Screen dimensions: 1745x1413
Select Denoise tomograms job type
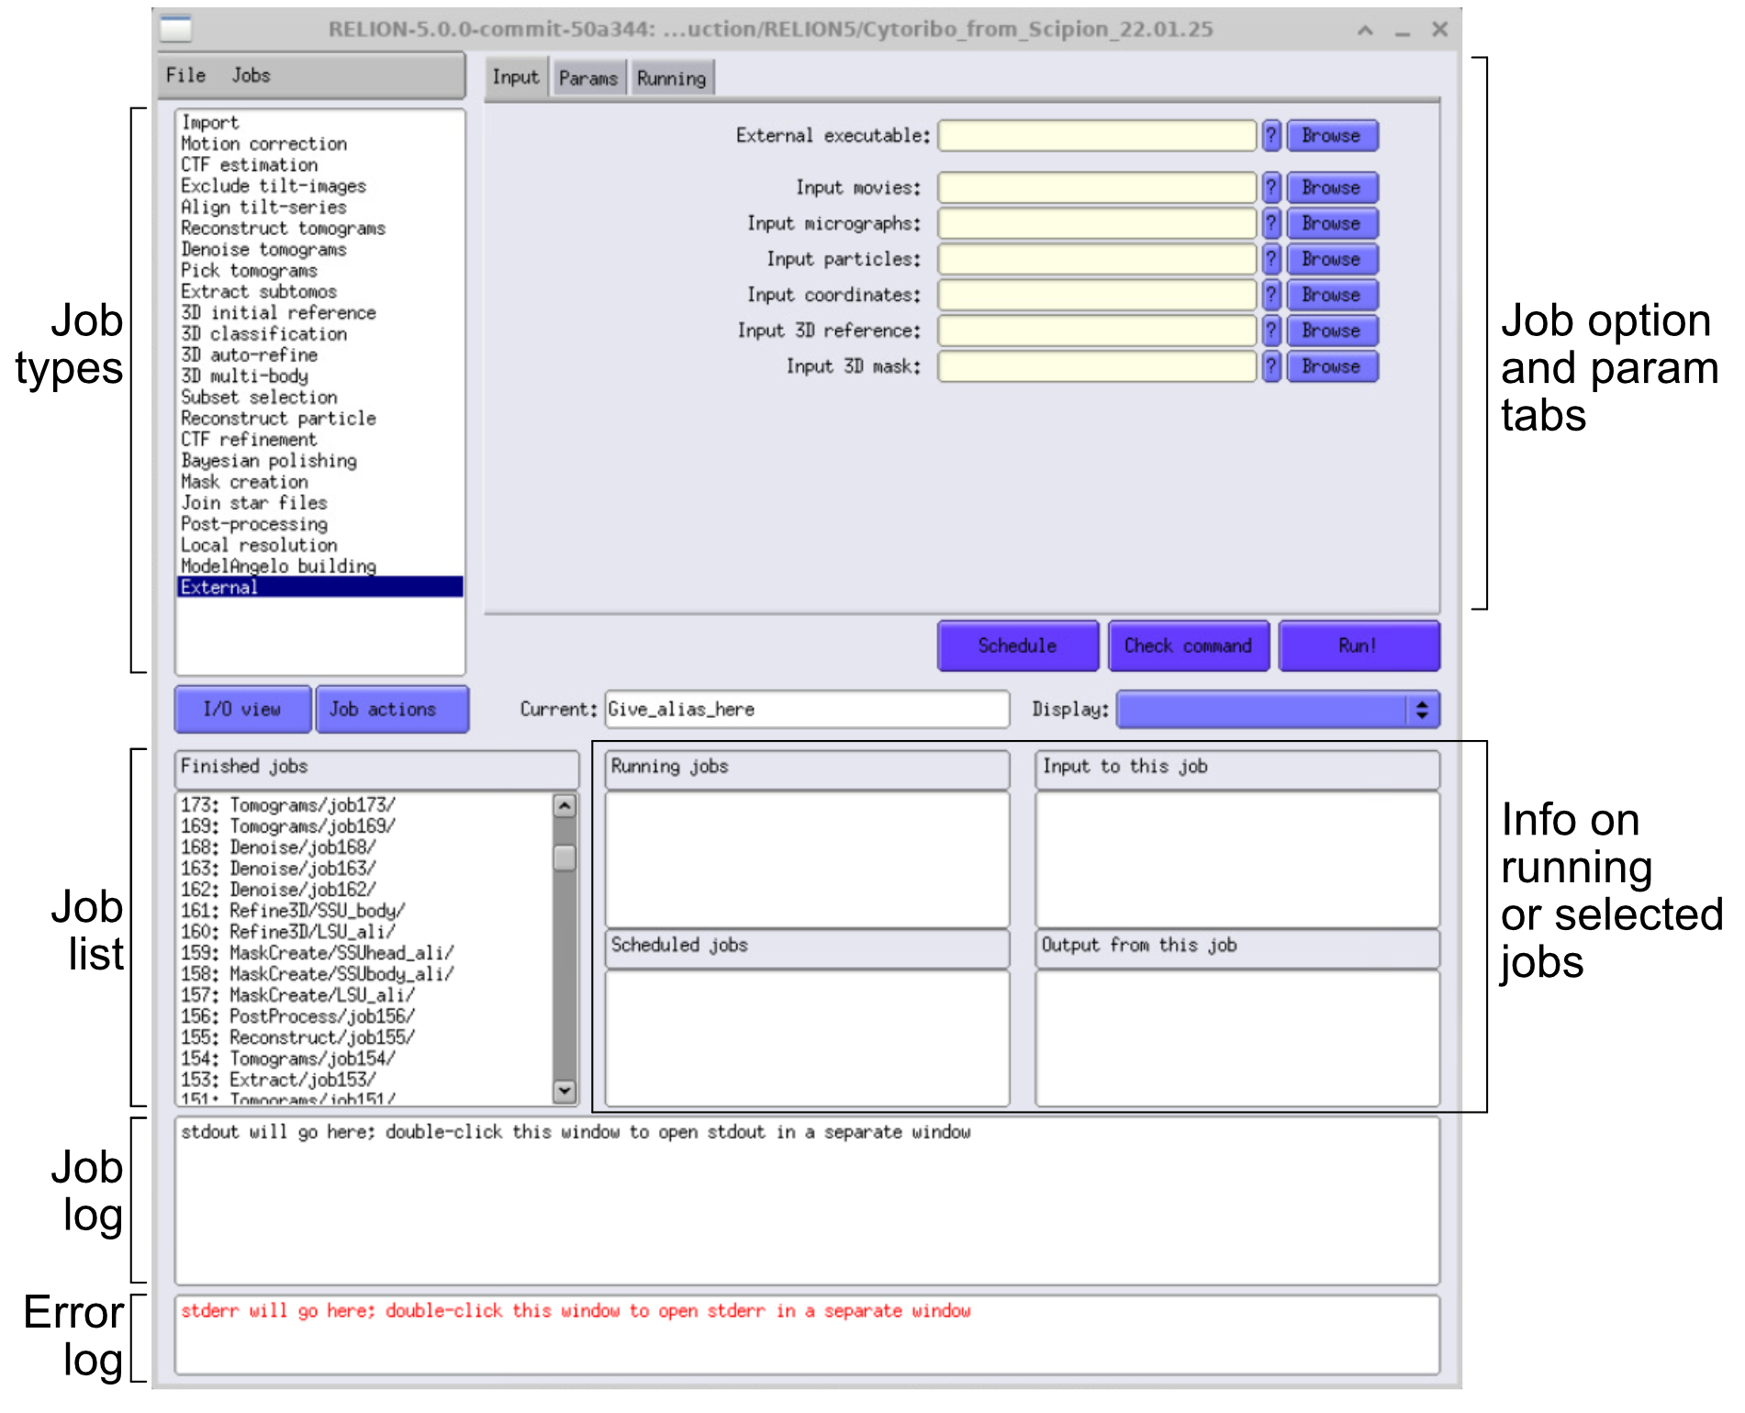click(319, 250)
